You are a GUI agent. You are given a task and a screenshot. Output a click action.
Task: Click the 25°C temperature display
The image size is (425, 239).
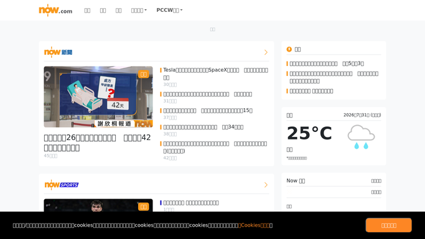[x=309, y=133]
